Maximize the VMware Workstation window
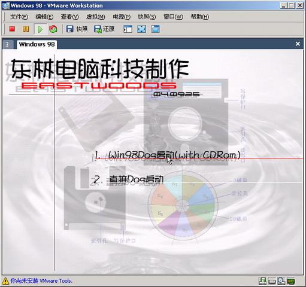 click(x=292, y=5)
